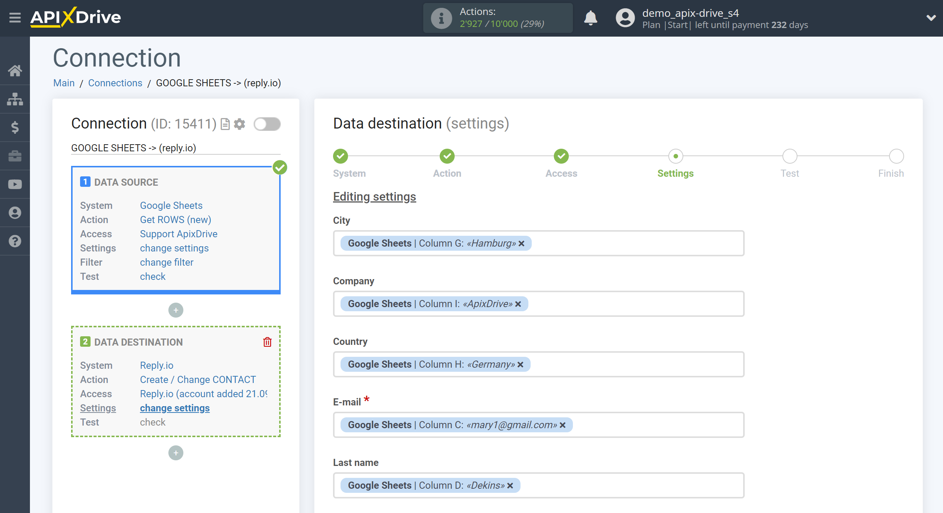Remove the Hamburg tag from City

coord(521,244)
